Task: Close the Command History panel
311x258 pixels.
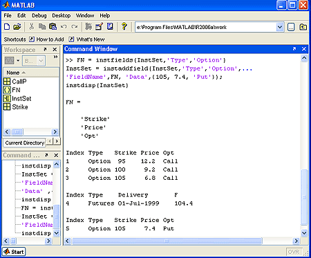Action: coord(56,155)
